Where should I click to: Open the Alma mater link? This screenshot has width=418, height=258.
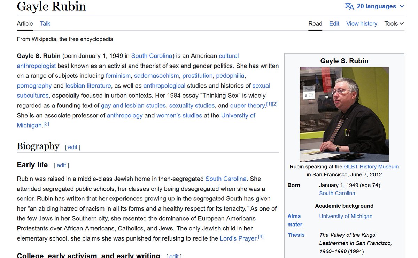coord(295,220)
